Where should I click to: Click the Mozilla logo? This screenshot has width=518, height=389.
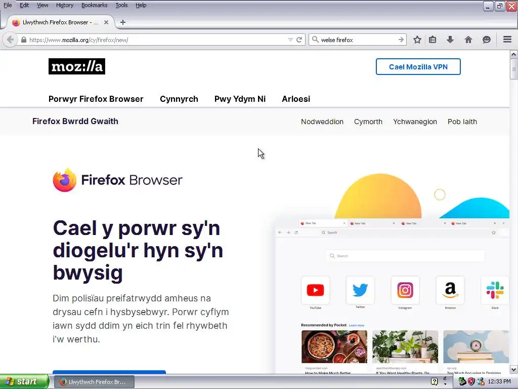pyautogui.click(x=77, y=66)
